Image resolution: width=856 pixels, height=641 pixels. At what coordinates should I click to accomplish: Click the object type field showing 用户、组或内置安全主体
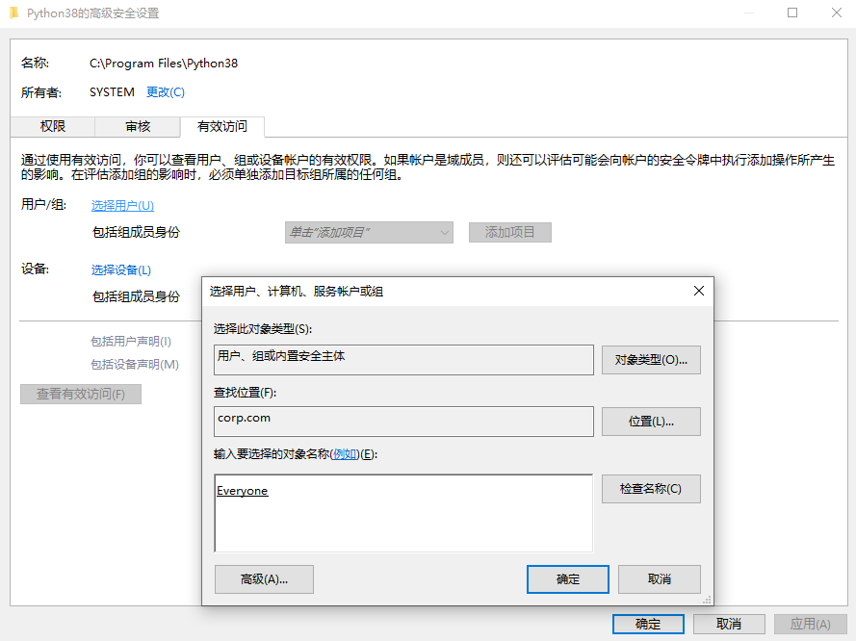point(403,360)
